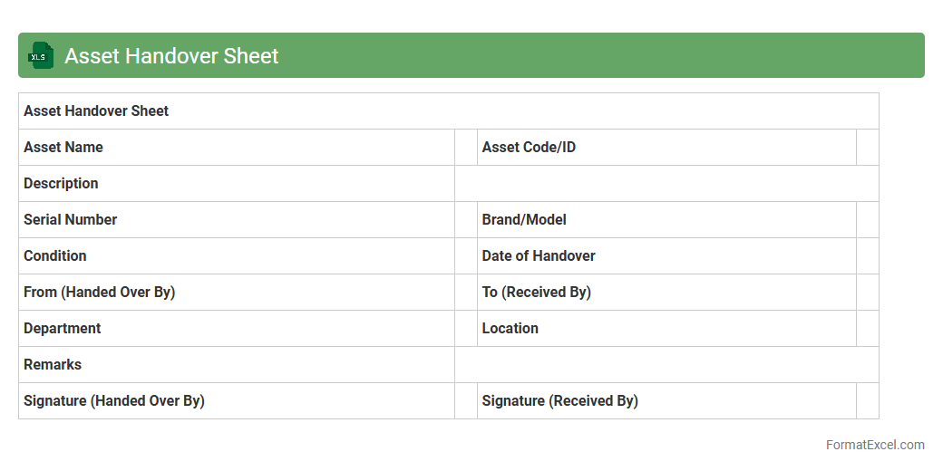Select the Serial Number cell
Screen dimensions: 943x471
236,220
